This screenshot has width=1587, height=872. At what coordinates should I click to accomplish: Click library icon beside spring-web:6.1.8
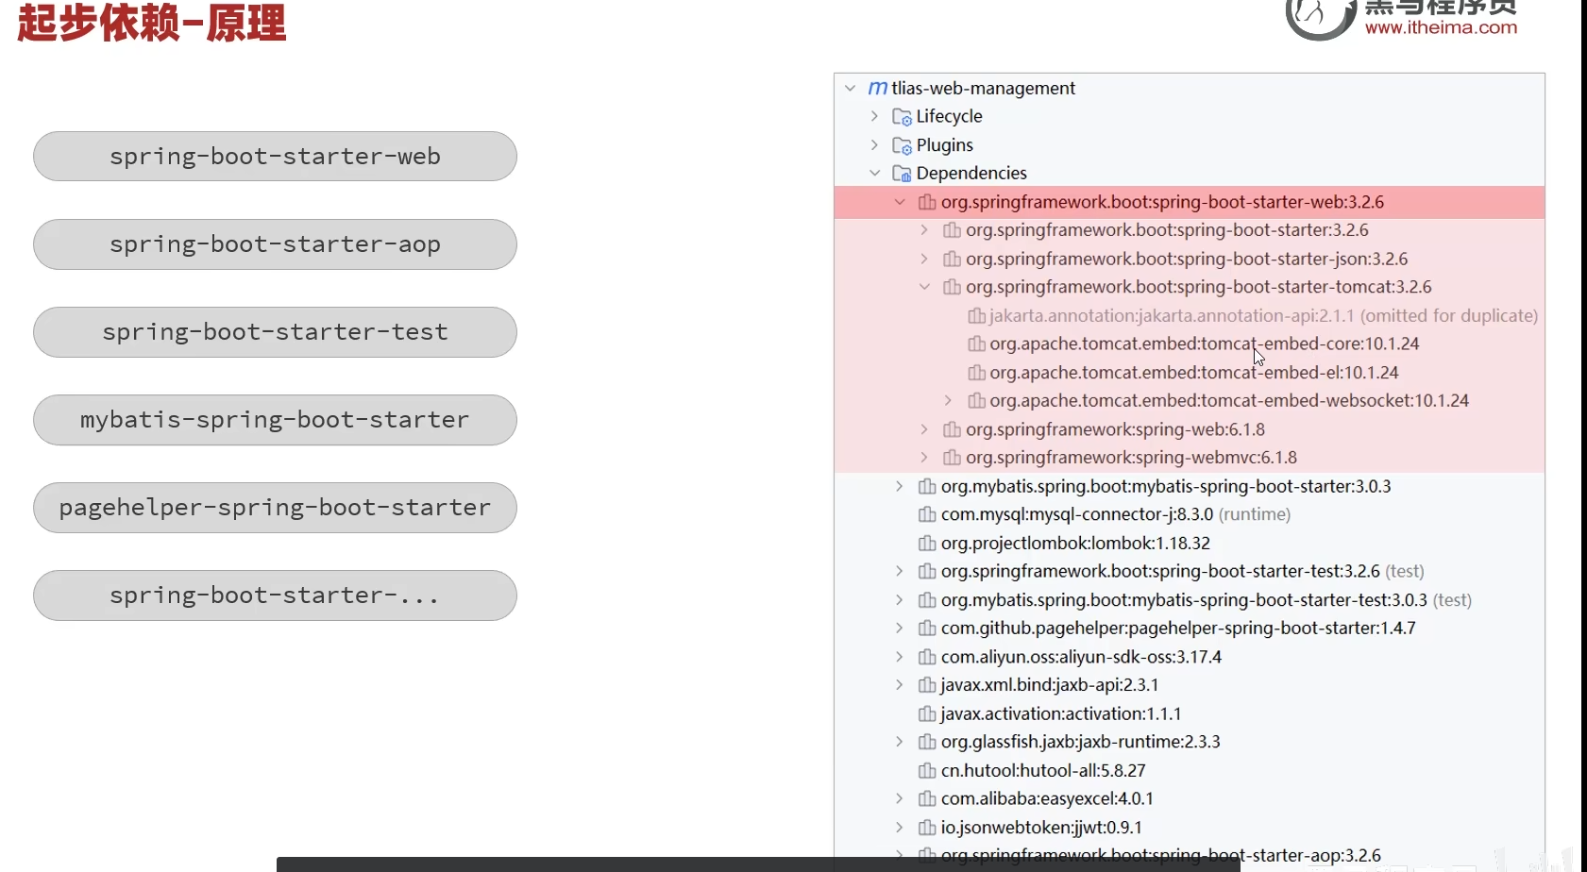click(952, 429)
